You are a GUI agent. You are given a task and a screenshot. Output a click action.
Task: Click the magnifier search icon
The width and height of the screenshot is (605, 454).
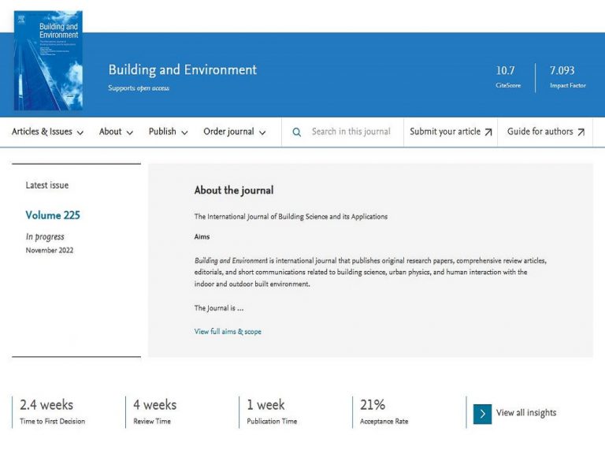[296, 132]
